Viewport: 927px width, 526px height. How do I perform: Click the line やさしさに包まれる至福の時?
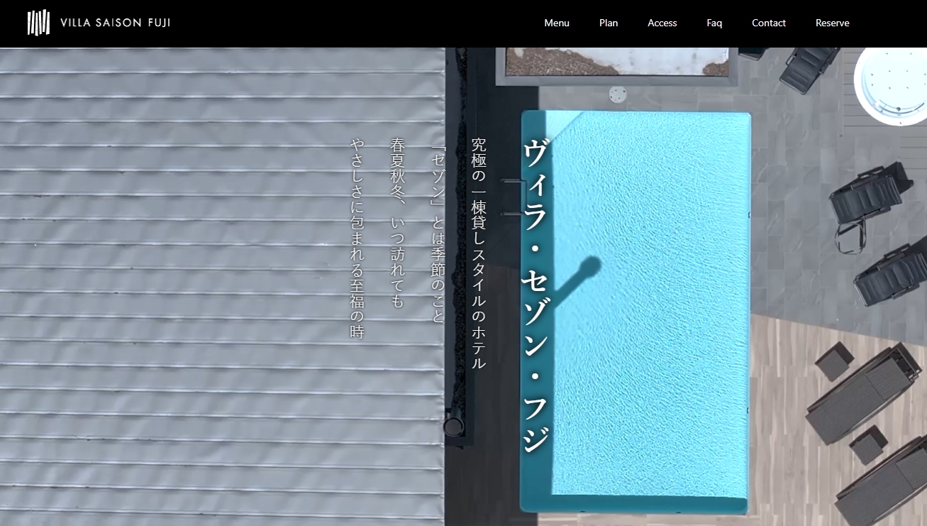pyautogui.click(x=357, y=238)
